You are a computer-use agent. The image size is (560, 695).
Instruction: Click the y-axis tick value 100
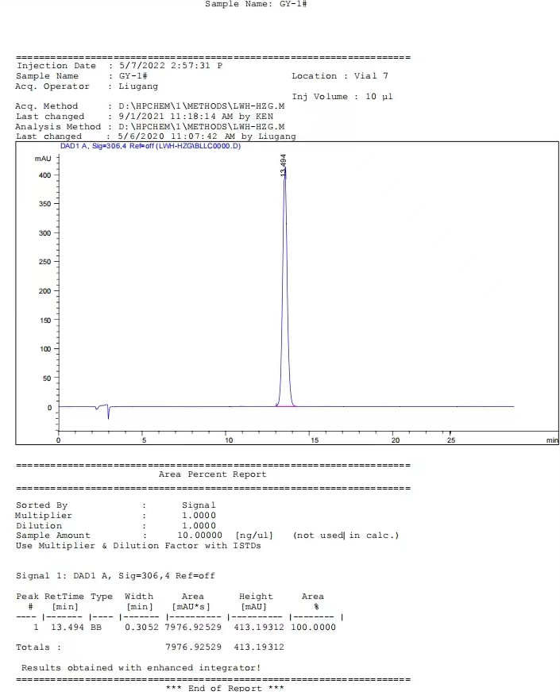(x=45, y=349)
